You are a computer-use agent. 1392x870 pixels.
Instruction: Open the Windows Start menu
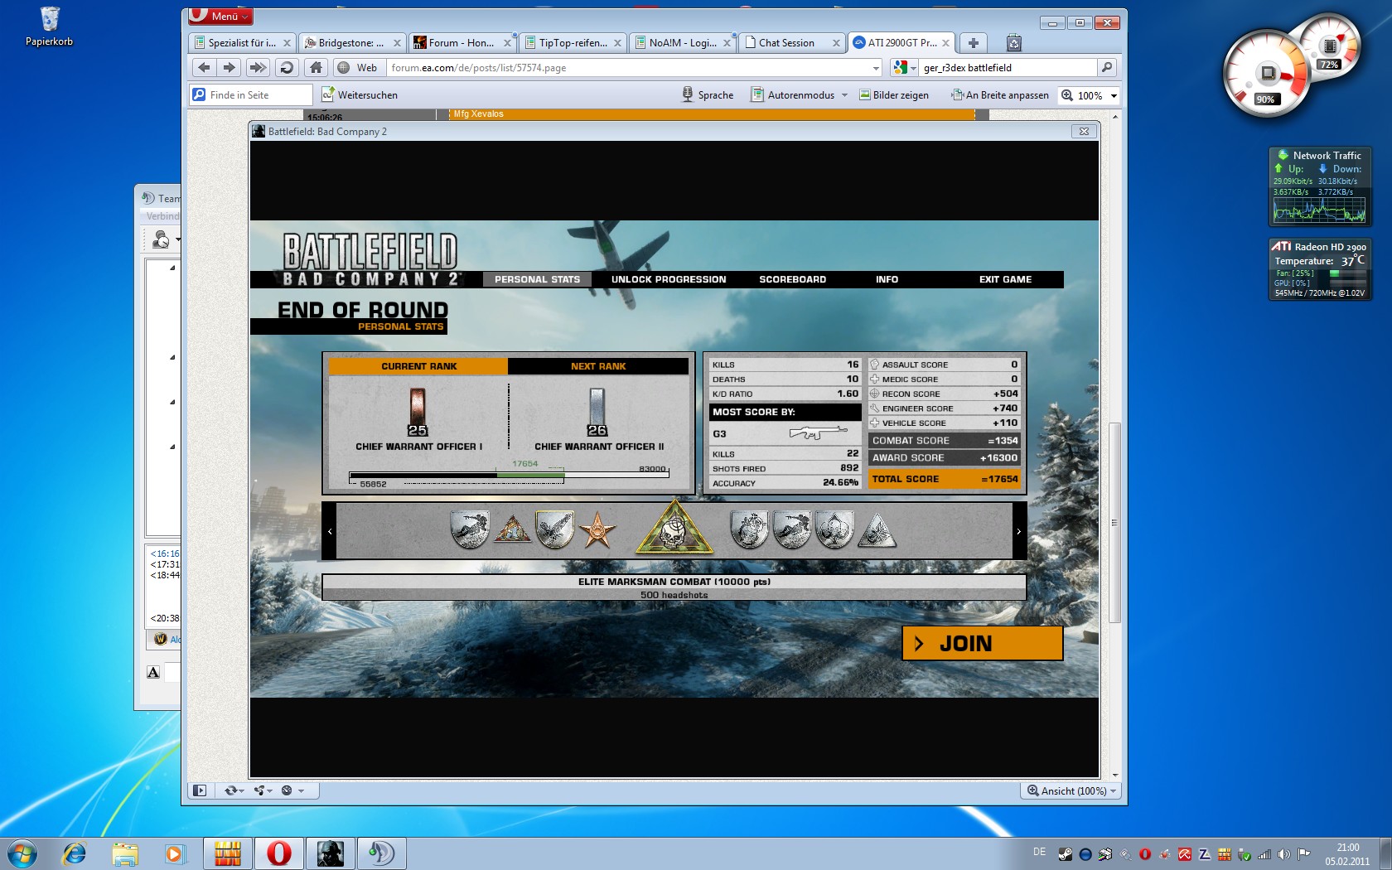pos(22,853)
